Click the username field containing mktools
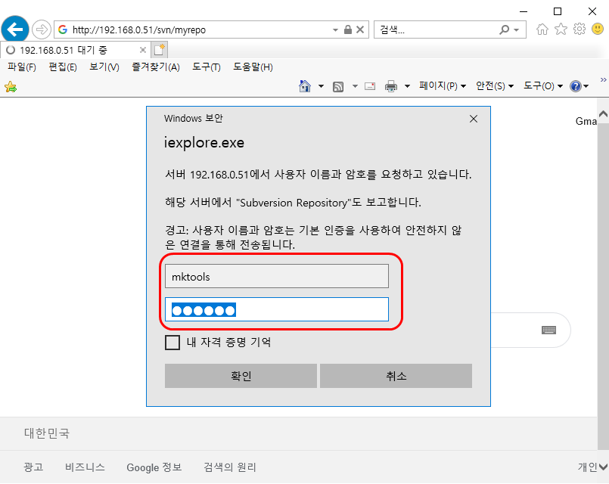The image size is (609, 484). (277, 276)
